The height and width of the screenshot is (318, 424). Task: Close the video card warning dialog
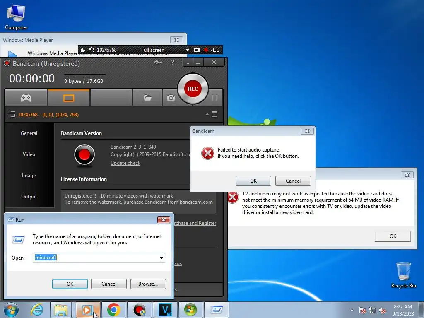(x=407, y=175)
